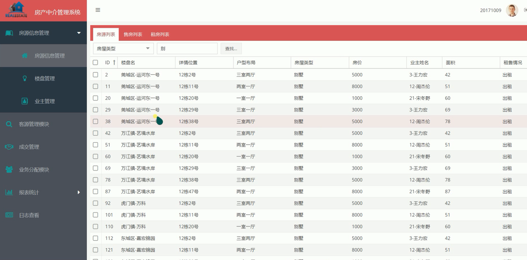527x260 pixels.
Task: Click the logout icon beside the avatar
Action: 525,10
